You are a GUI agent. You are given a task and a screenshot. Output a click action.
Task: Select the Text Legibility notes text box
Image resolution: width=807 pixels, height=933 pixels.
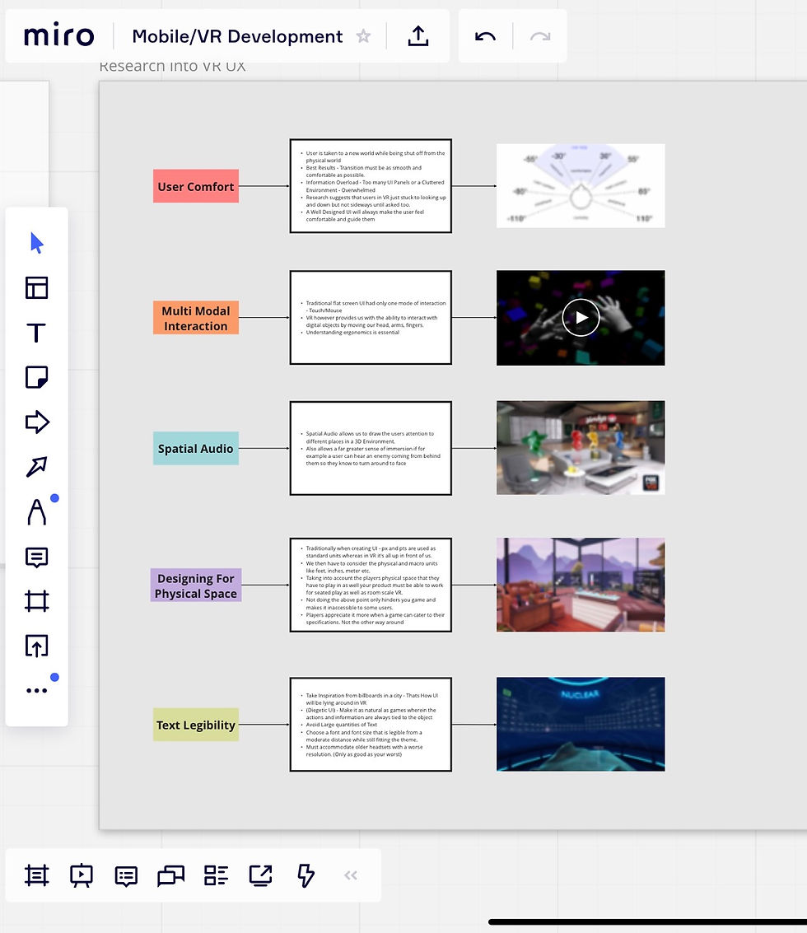[371, 724]
